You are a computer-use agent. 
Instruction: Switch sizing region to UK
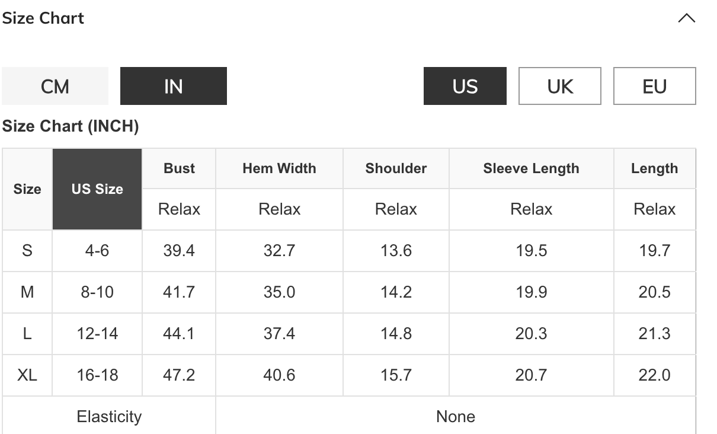pyautogui.click(x=560, y=87)
